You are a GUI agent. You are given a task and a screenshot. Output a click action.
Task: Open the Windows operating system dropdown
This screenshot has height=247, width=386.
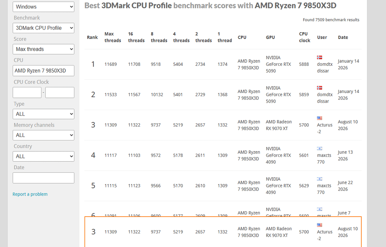43,7
